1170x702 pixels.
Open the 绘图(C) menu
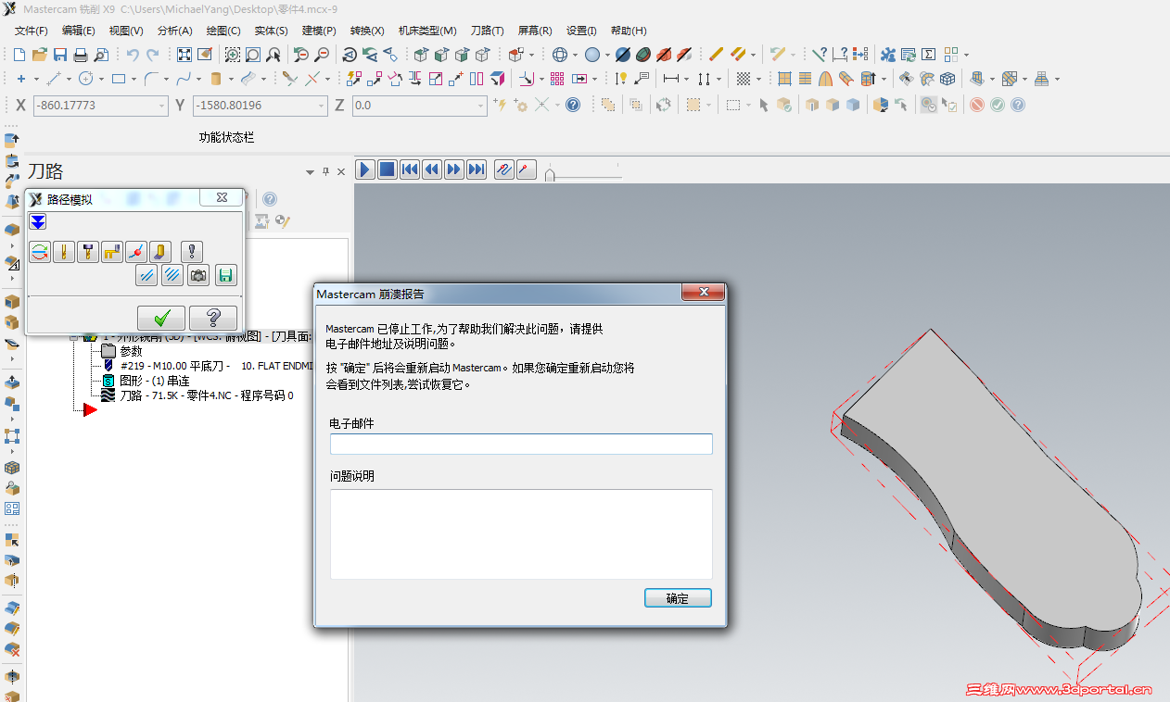[x=223, y=31]
